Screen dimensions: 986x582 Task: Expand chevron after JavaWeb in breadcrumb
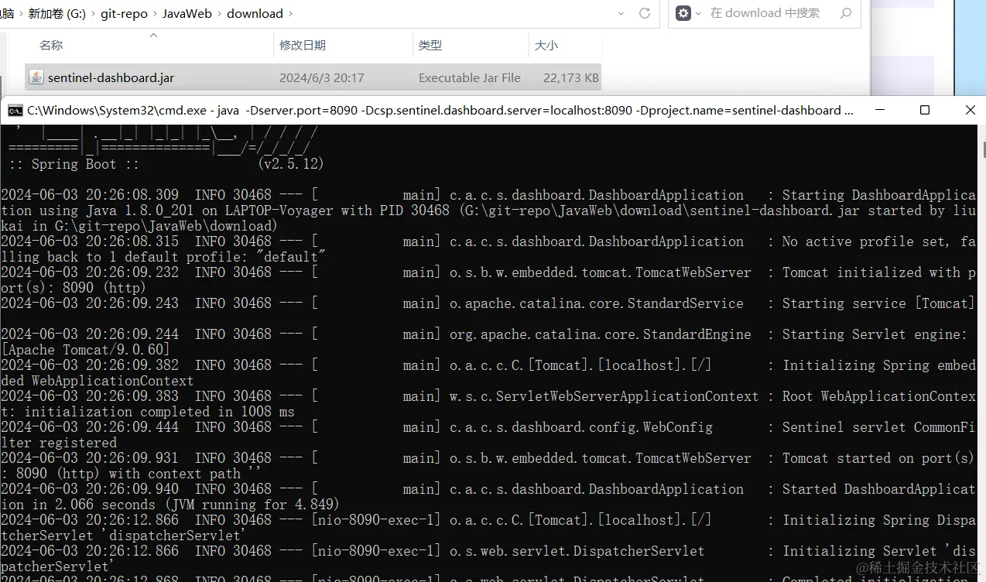(x=220, y=14)
